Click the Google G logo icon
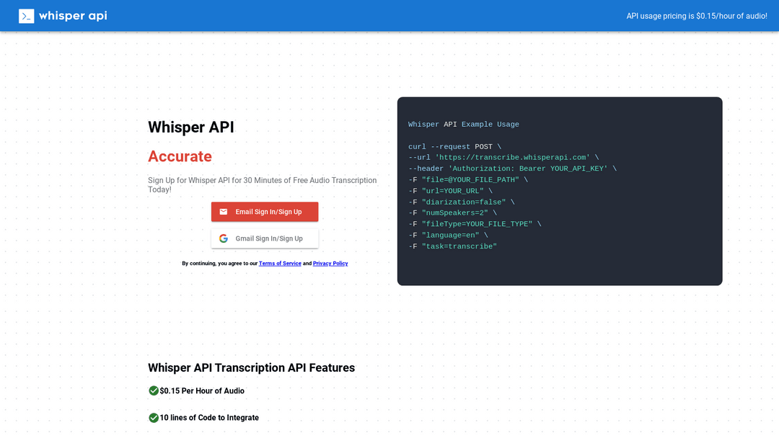This screenshot has width=779, height=438. tap(224, 238)
